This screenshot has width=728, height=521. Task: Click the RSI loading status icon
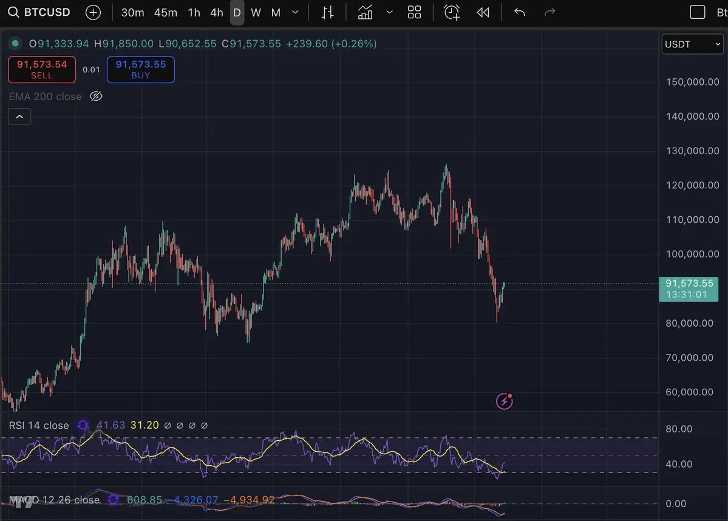pyautogui.click(x=83, y=425)
